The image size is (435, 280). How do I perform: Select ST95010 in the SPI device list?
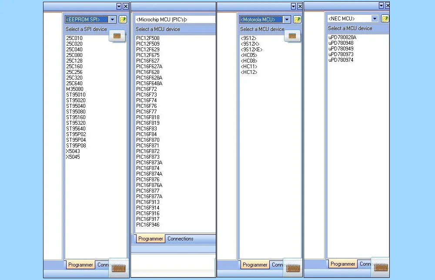click(76, 95)
